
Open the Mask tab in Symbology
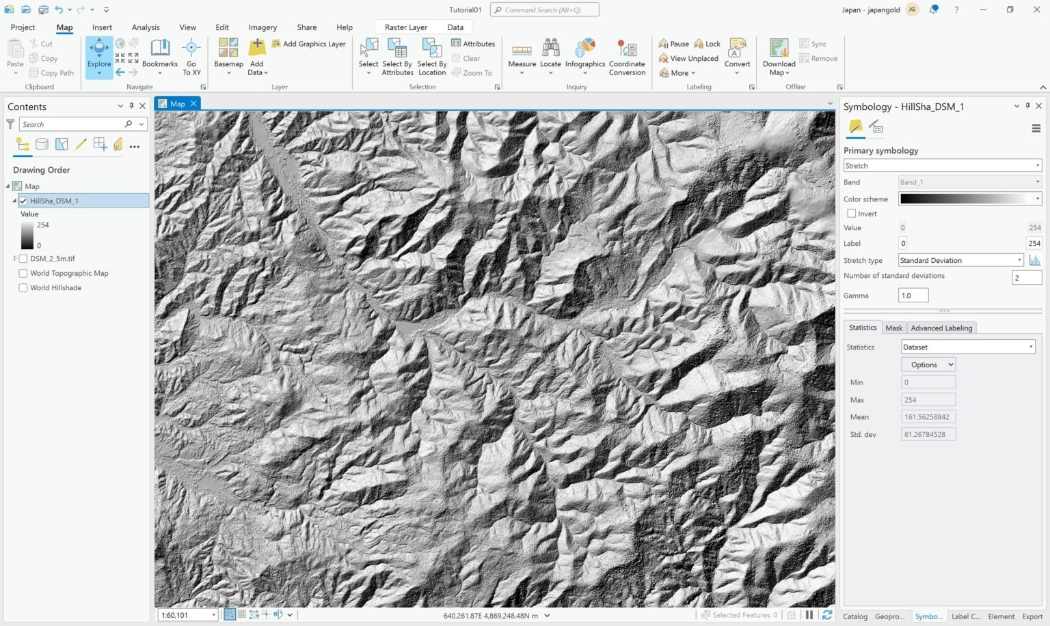pyautogui.click(x=893, y=328)
